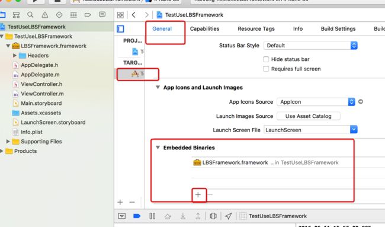Click the Use Asset Catalog button

point(309,116)
